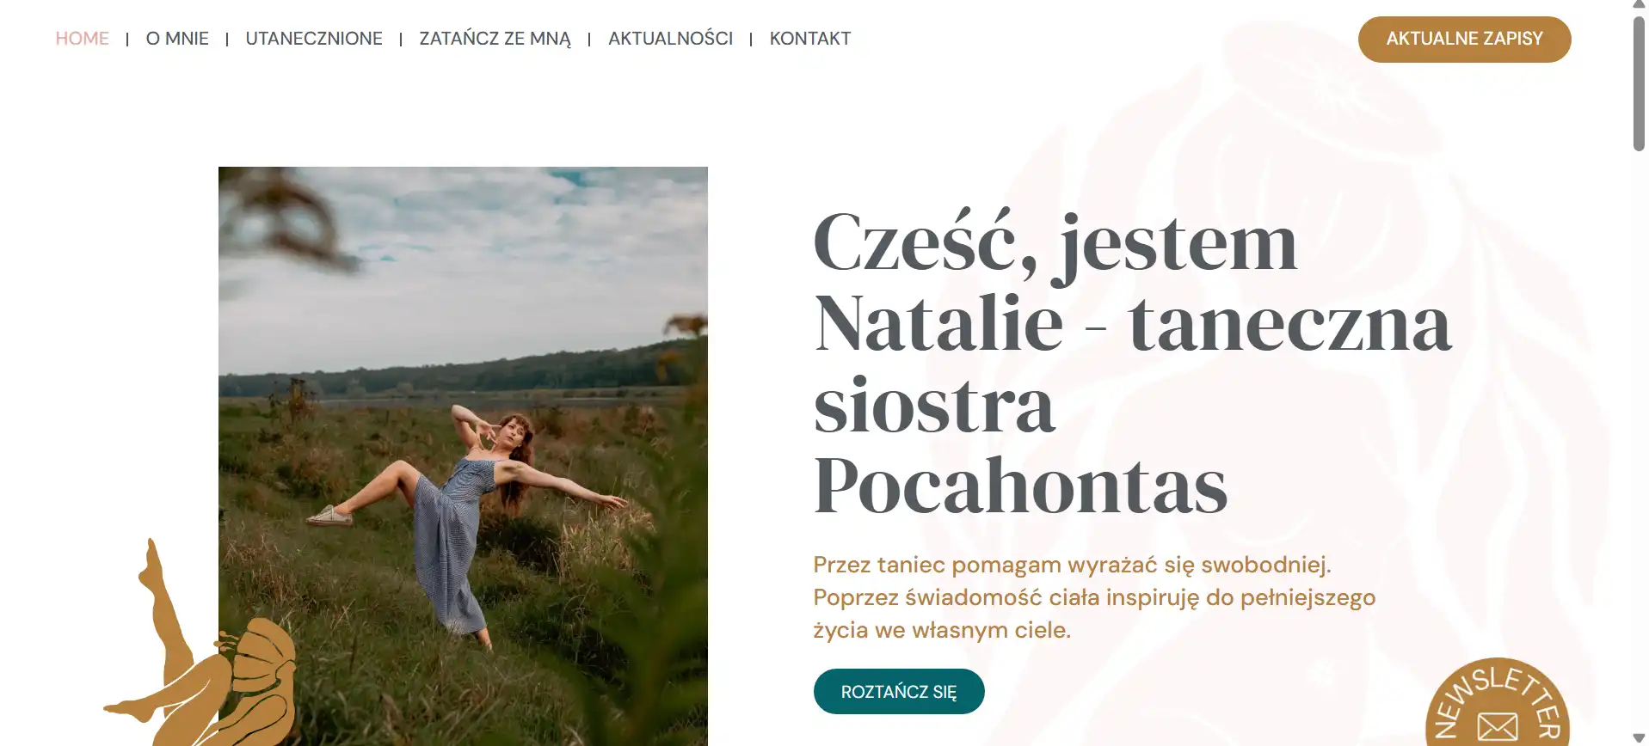Click the scrollbar down arrow
This screenshot has height=746, width=1649.
(x=1639, y=739)
